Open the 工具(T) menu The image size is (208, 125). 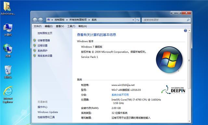71,26
